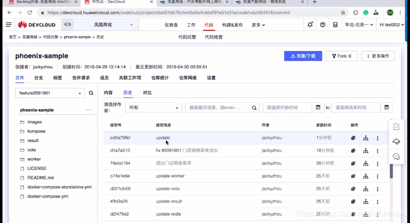Screen dimensions: 410x223
Task: Click the 克隆/下载 button
Action: [x=303, y=56]
